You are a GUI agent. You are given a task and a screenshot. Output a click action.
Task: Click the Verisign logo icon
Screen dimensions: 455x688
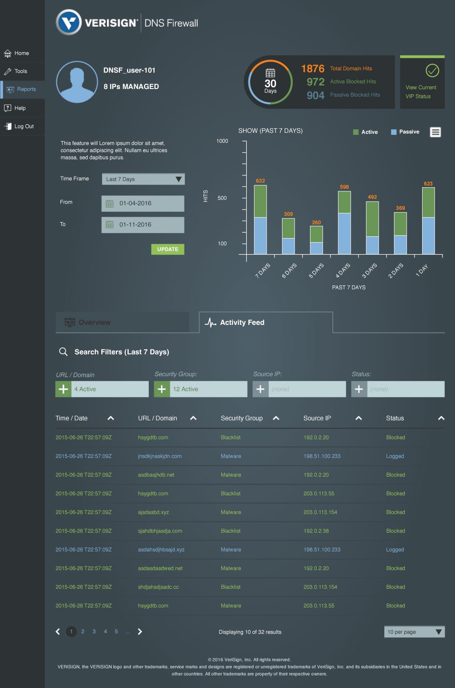click(69, 22)
